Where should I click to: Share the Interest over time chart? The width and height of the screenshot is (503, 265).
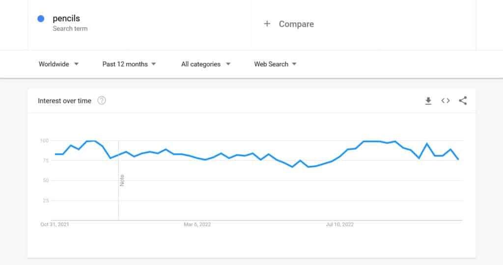[463, 101]
